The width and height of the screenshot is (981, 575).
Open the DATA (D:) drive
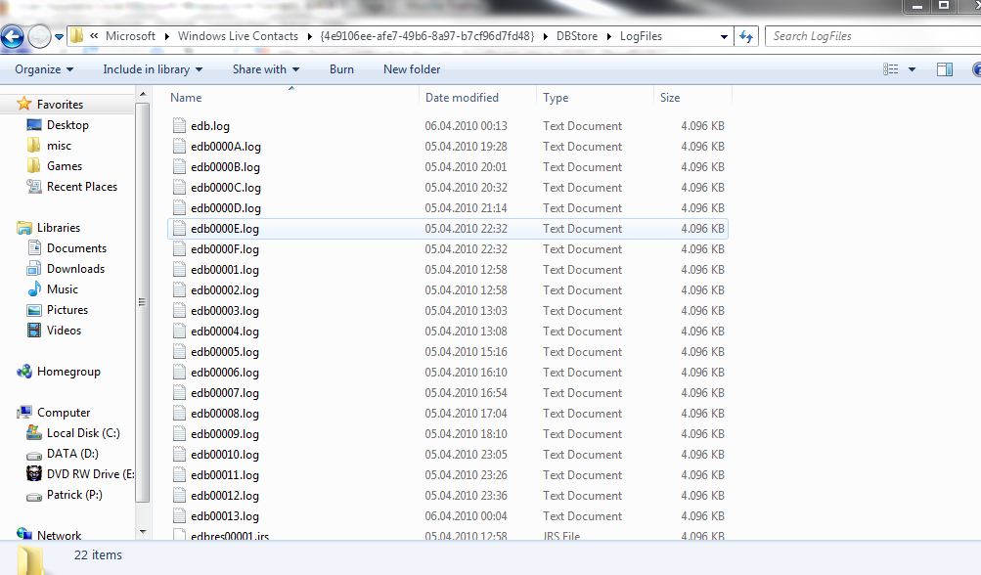[72, 455]
